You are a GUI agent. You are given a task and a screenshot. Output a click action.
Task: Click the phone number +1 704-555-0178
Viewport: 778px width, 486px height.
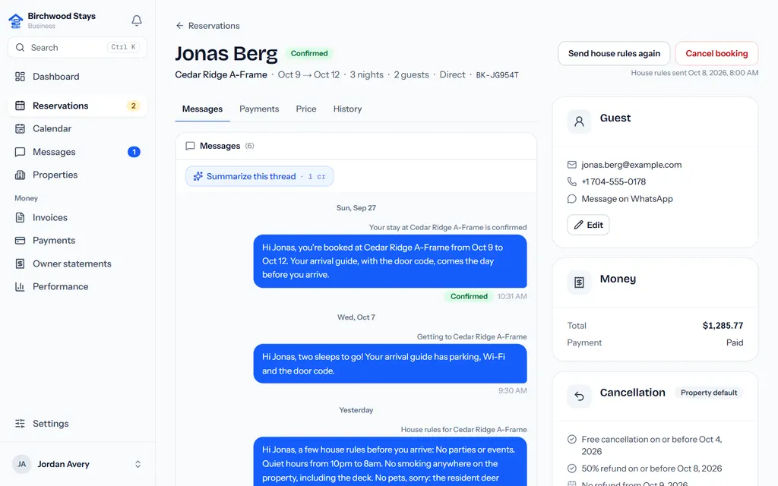coord(613,181)
